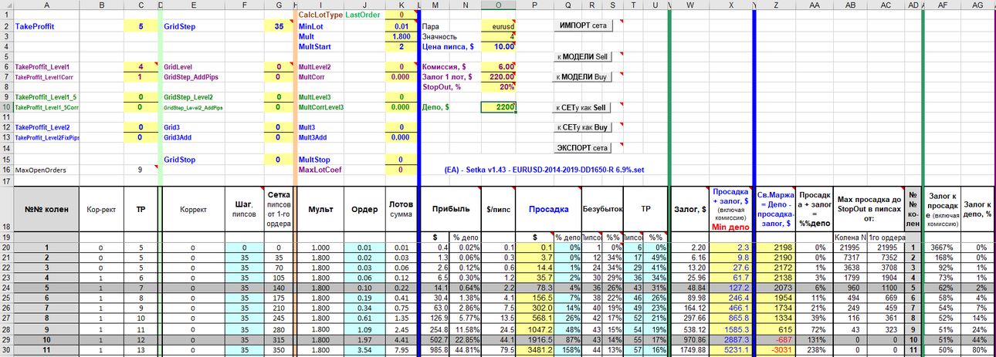Click the к МОДЕЛИ Sell button

pos(582,56)
